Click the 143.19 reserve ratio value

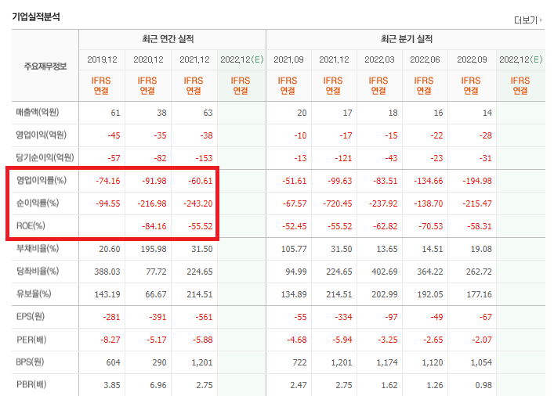pos(107,294)
